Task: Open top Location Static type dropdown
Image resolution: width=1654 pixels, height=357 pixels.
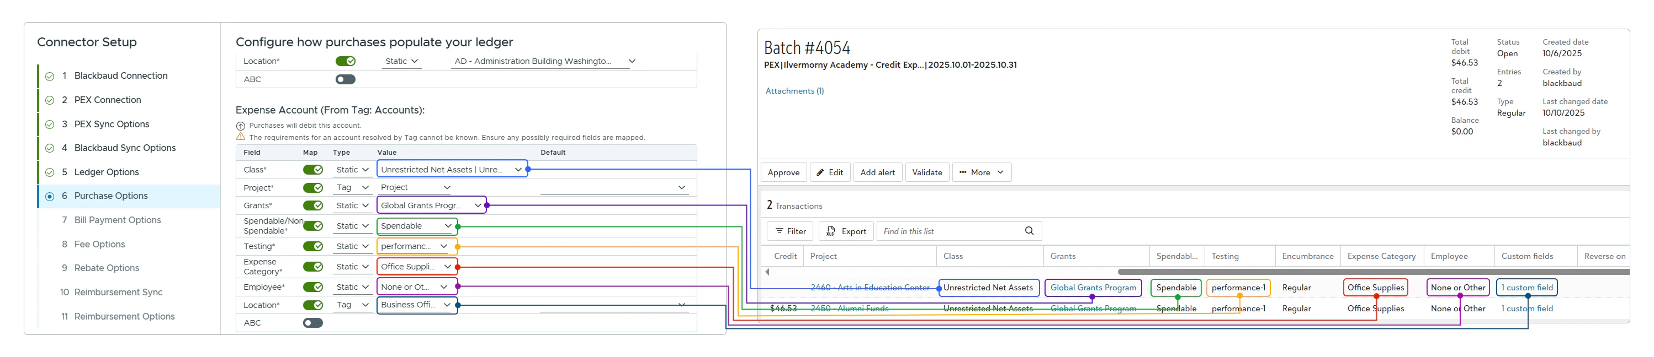Action: 402,62
